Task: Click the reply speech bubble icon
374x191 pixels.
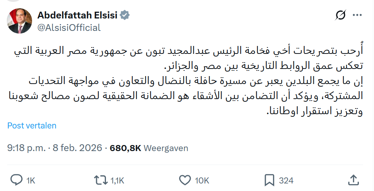Action: click(x=16, y=180)
